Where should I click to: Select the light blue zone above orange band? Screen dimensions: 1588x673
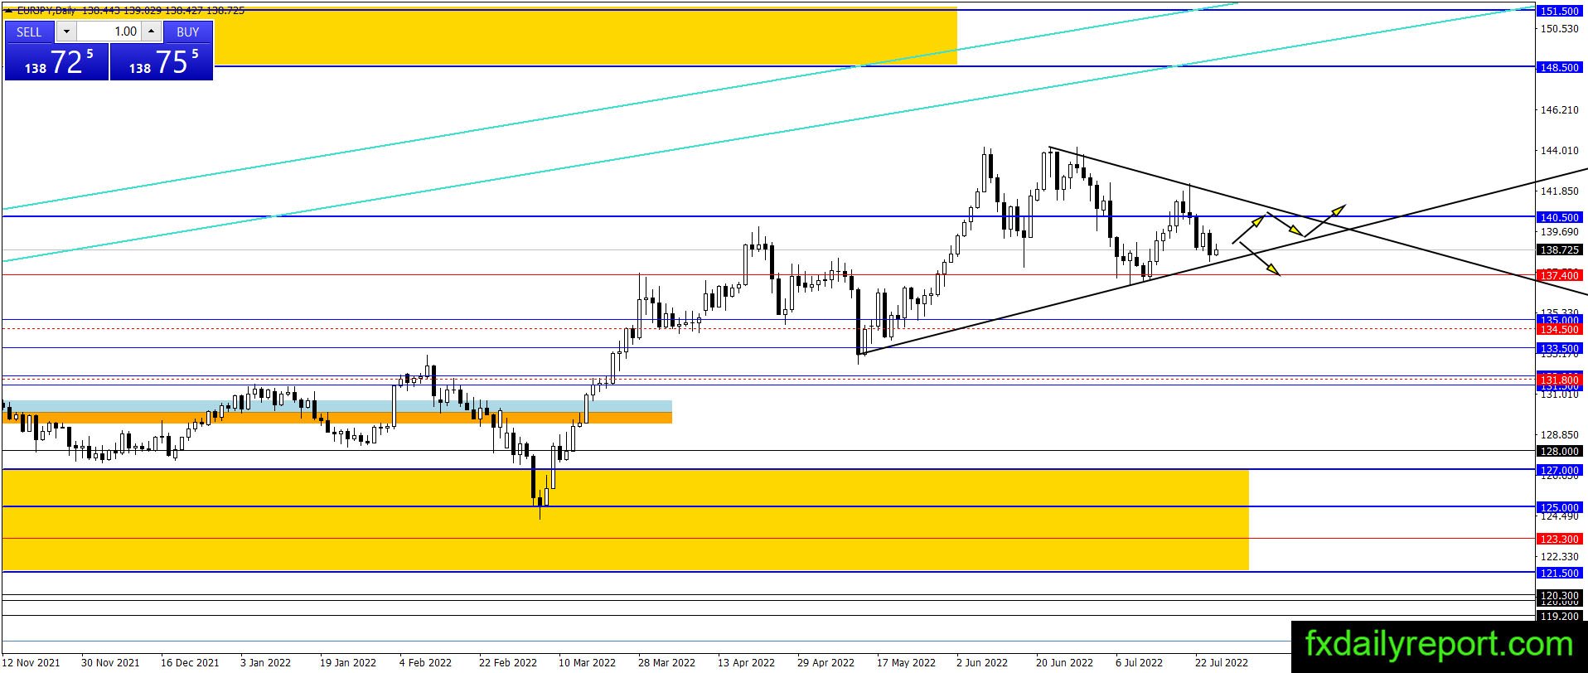[x=336, y=406]
